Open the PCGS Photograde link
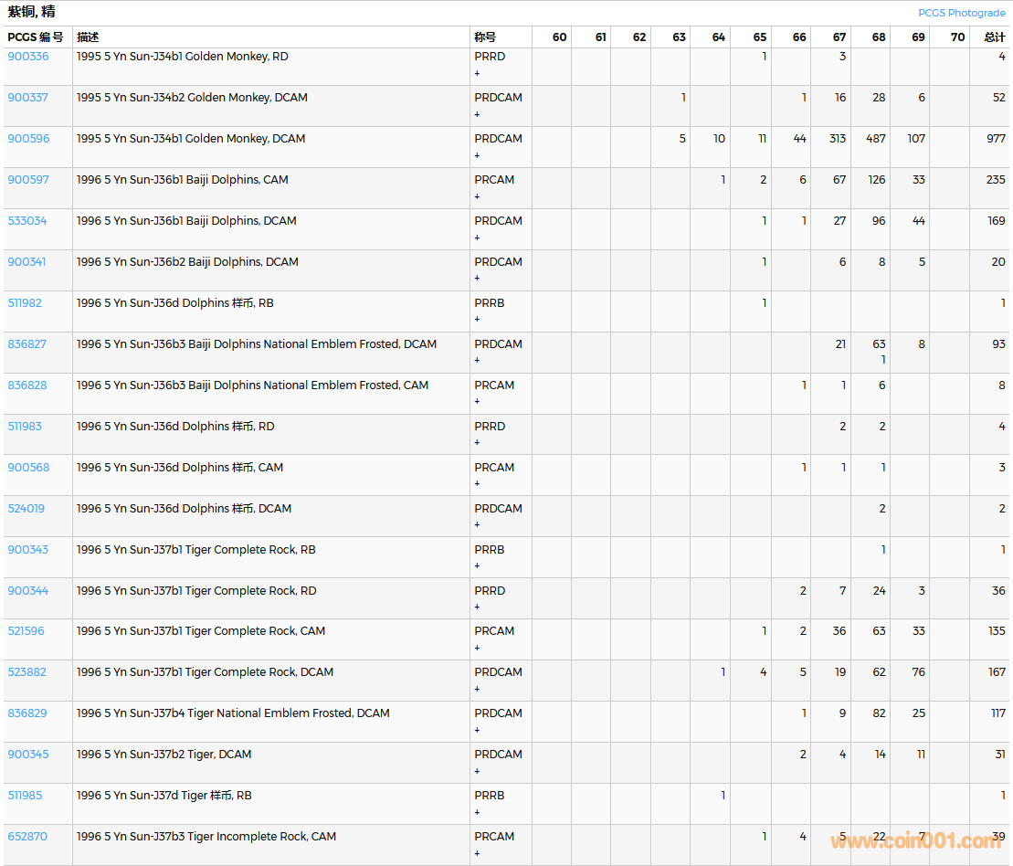 961,13
